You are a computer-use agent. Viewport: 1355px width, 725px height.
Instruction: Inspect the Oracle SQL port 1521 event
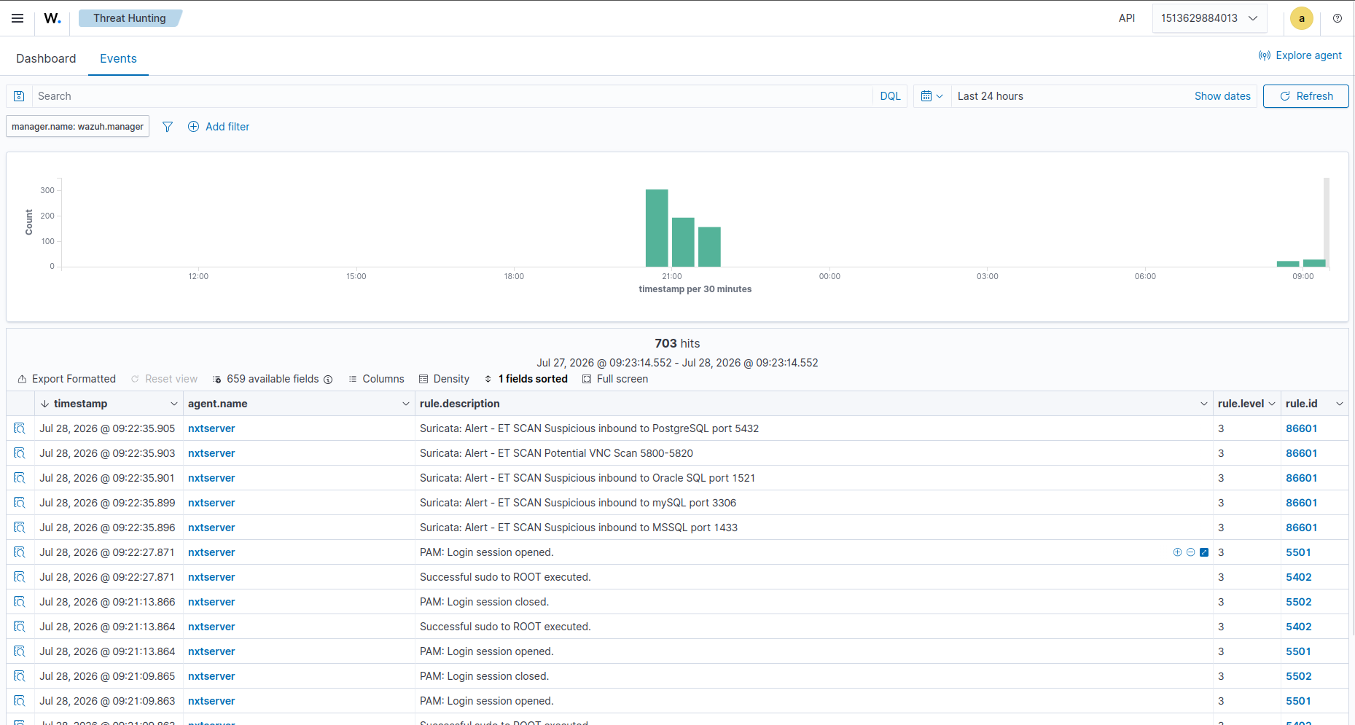[x=20, y=478]
